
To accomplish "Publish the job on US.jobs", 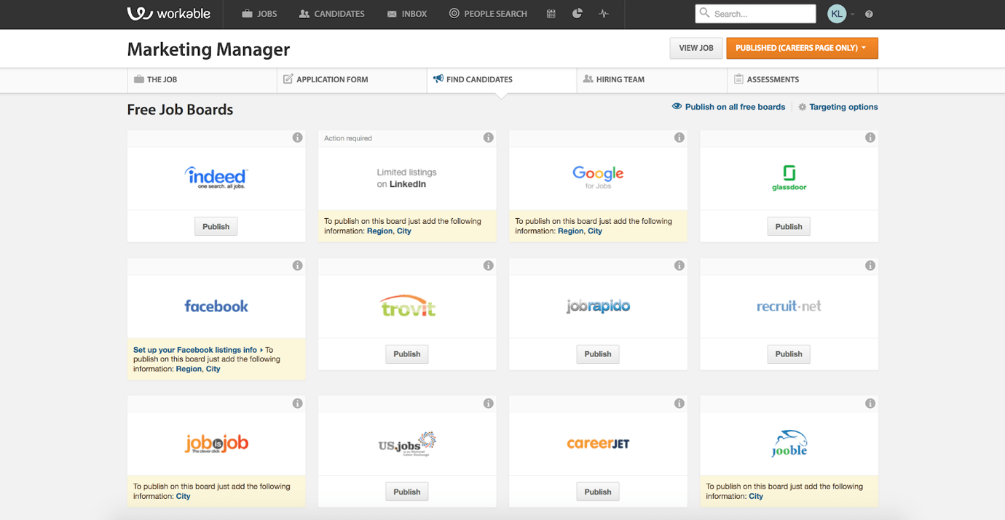I will tap(407, 492).
